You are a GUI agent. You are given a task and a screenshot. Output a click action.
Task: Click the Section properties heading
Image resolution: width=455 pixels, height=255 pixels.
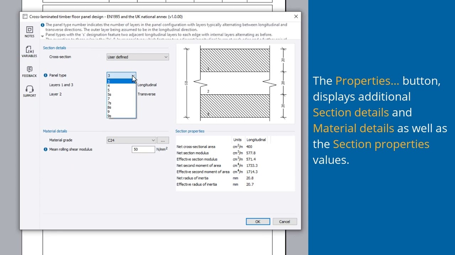coord(190,131)
